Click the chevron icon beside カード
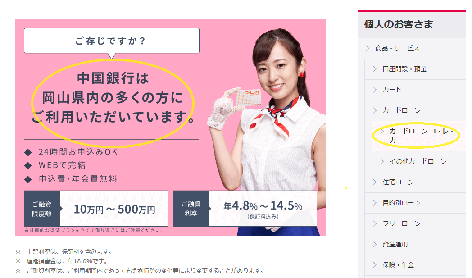Screen dimensions: 472x278 [x=375, y=90]
